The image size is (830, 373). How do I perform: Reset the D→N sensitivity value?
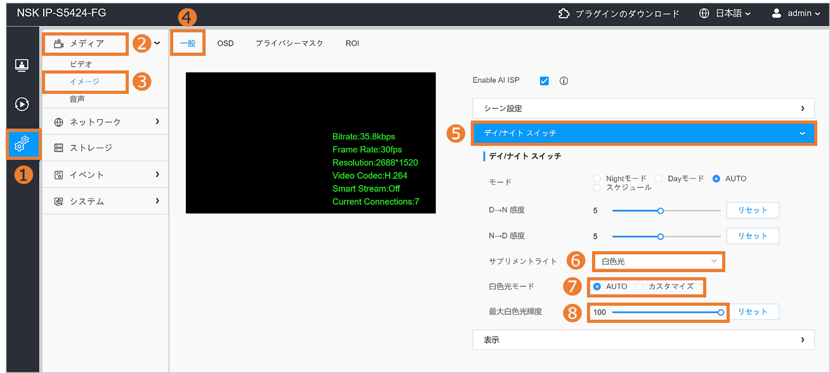(x=753, y=210)
